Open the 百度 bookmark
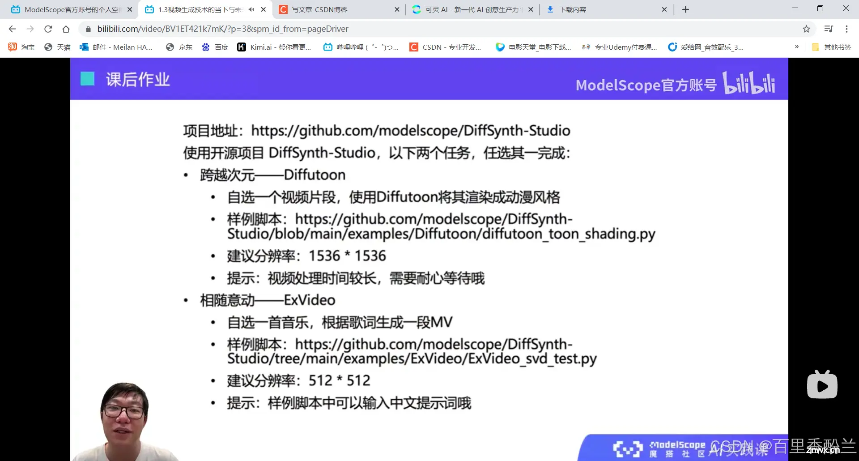The height and width of the screenshot is (461, 859). pyautogui.click(x=215, y=47)
